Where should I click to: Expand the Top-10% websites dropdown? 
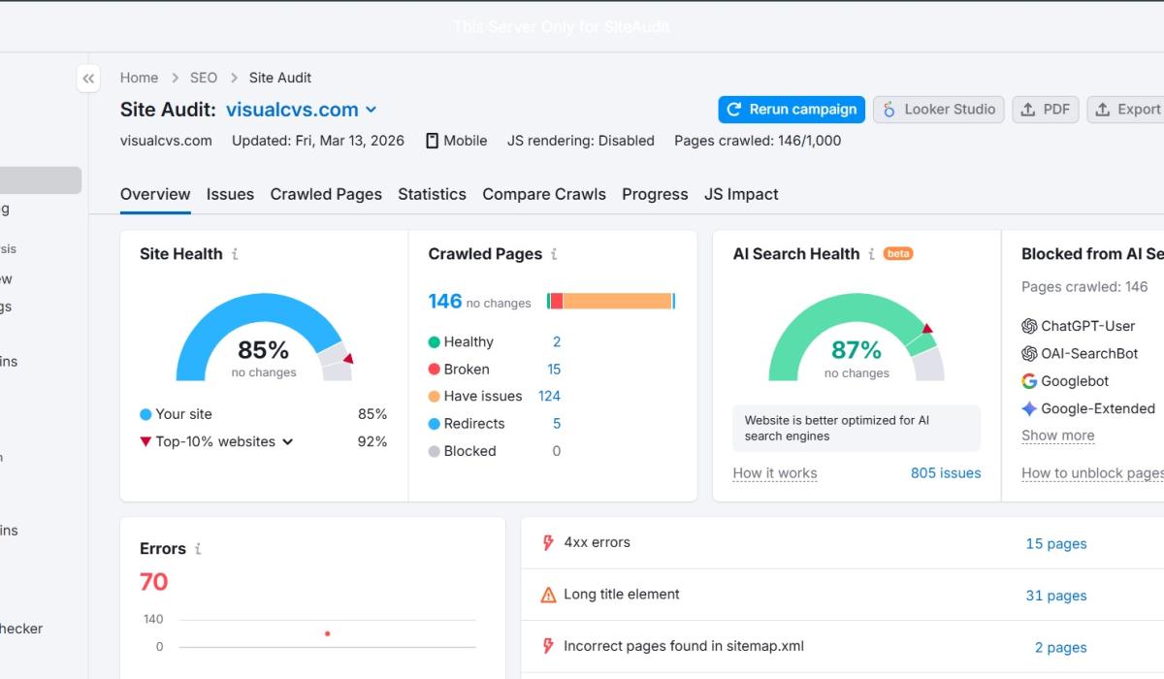[x=287, y=441]
